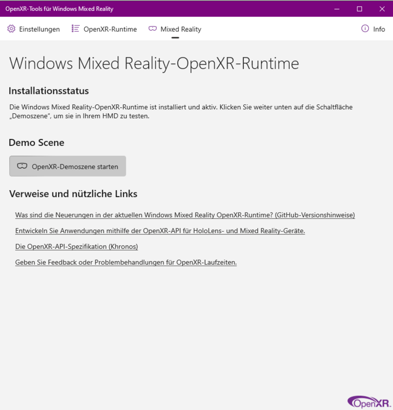Click the gear icon beside Einstellungen
Screen dimensions: 393x410
click(11, 28)
